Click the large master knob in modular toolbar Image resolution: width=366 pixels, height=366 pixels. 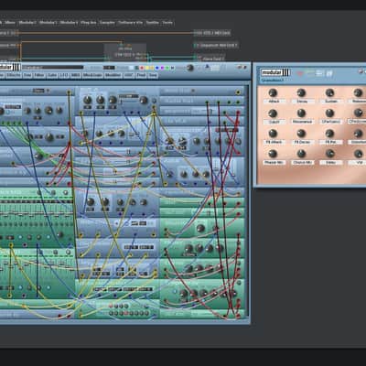190,68
